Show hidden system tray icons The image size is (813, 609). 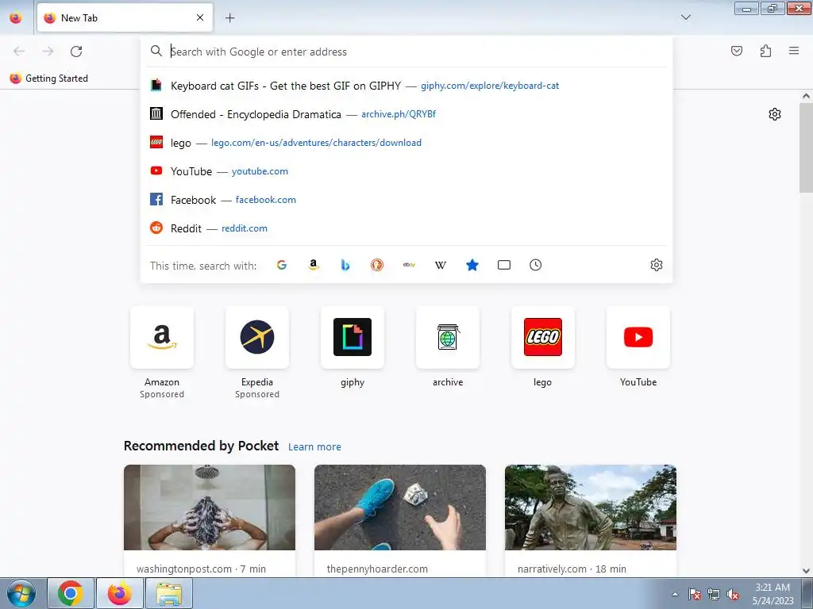coord(675,594)
